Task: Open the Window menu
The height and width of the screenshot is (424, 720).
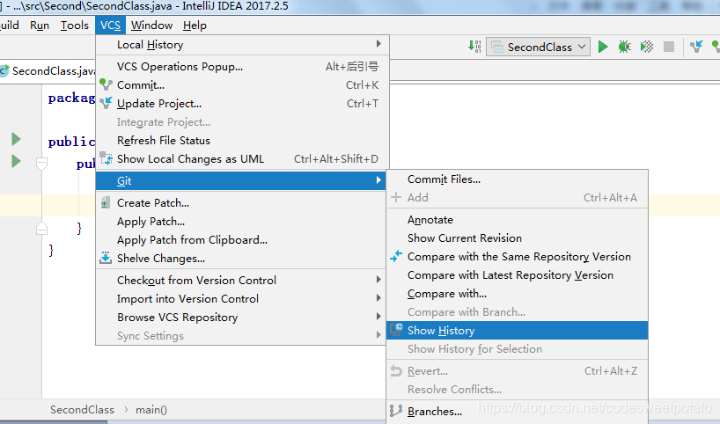Action: click(151, 26)
